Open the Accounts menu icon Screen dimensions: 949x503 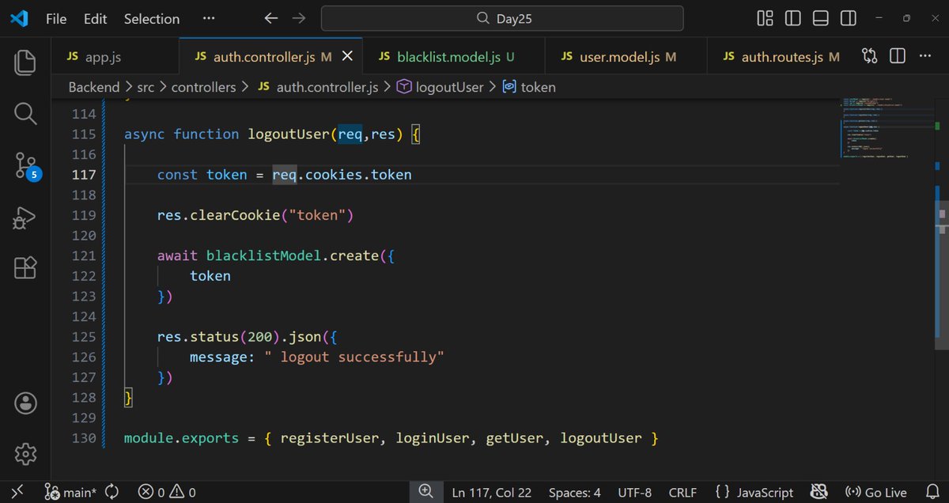tap(25, 403)
